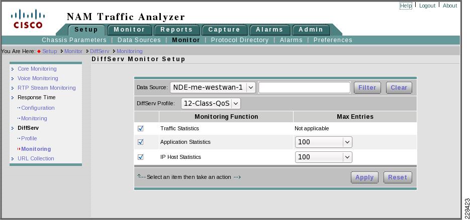Click the Clear button
The height and width of the screenshot is (220, 470).
point(399,88)
